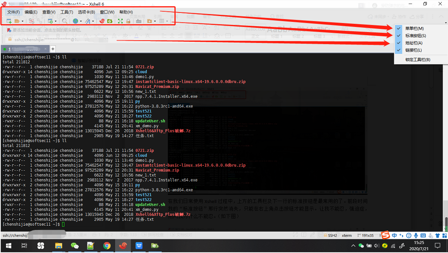
Task: Toggle the 链接栏(L) links bar option
Action: coord(420,50)
